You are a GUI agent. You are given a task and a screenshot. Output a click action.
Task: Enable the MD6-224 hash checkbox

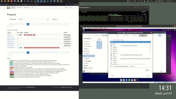111,48
